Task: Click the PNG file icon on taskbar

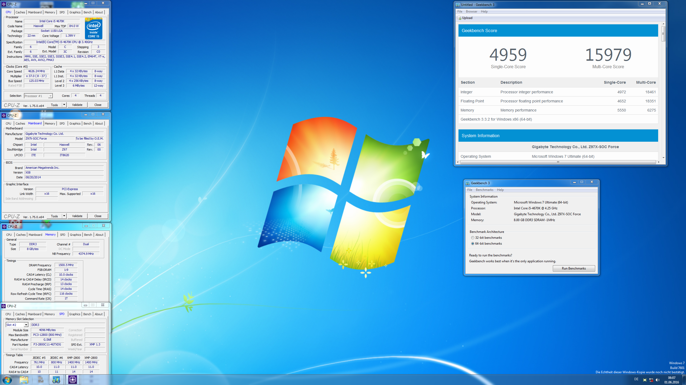Action: [x=40, y=380]
